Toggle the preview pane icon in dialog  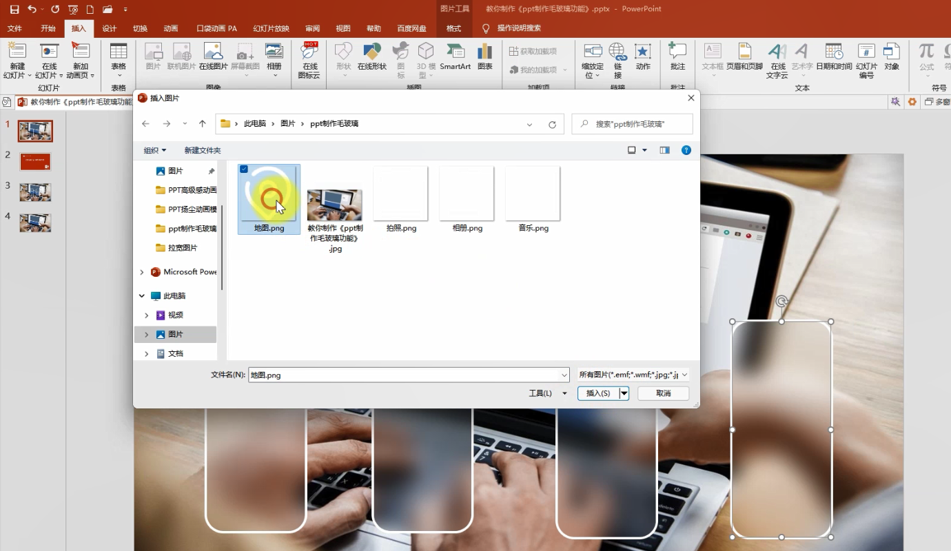tap(664, 150)
